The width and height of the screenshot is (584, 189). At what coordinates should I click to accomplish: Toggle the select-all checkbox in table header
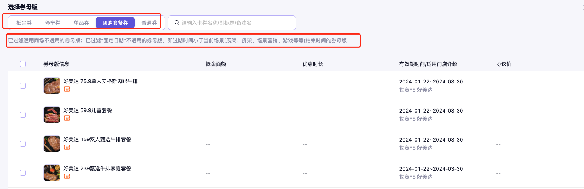pos(23,64)
